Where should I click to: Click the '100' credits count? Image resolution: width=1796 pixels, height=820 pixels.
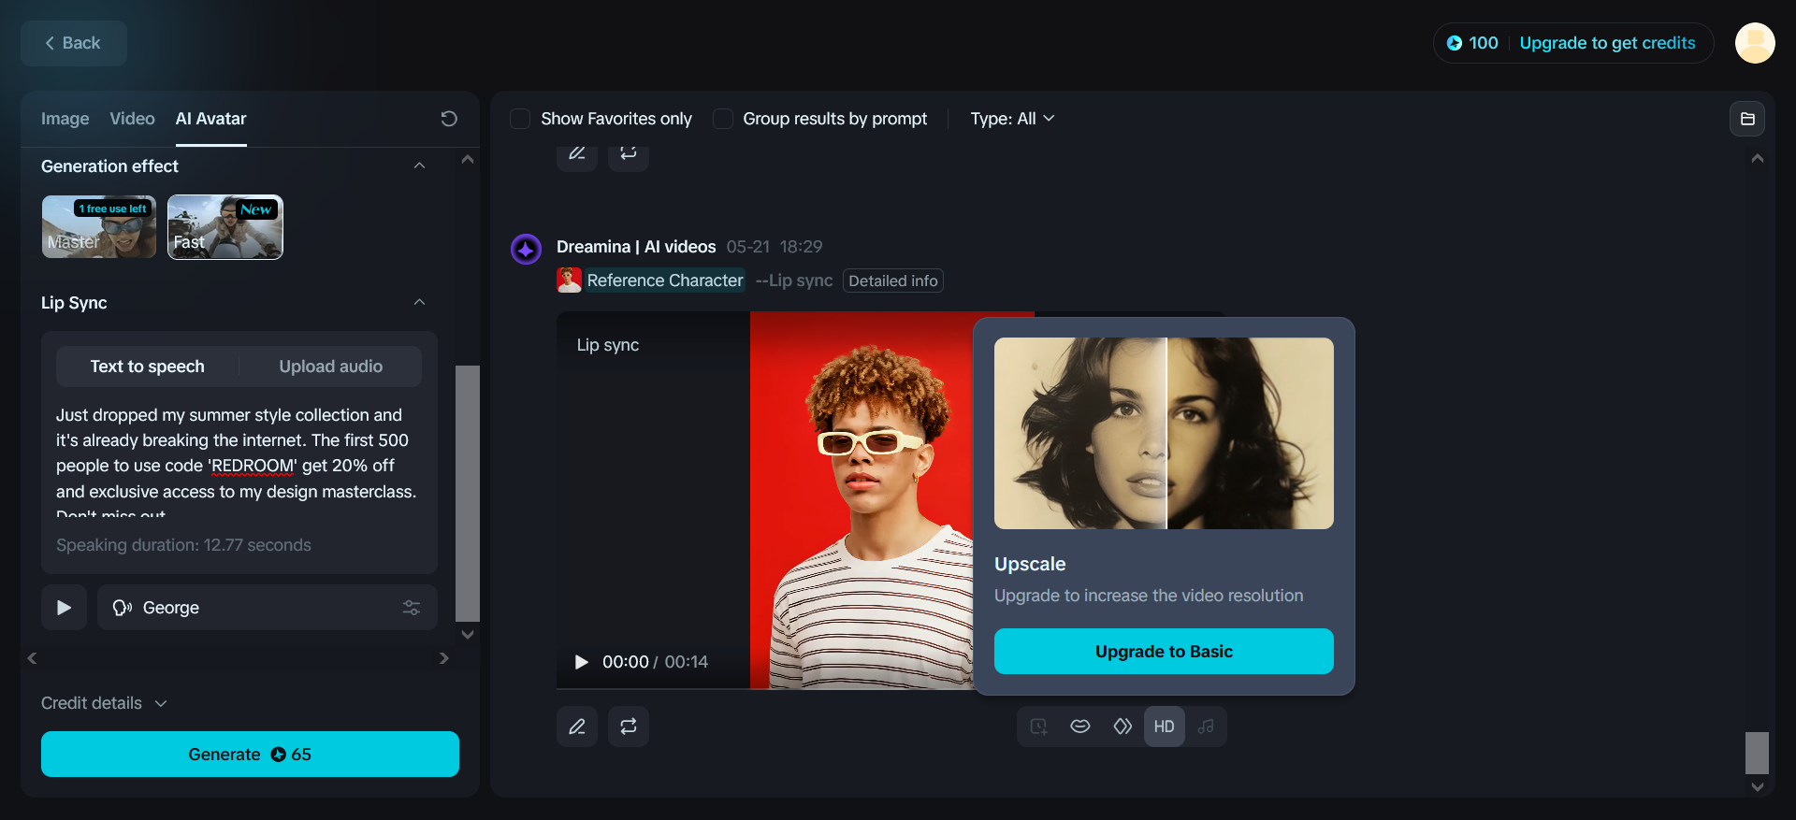[1484, 43]
